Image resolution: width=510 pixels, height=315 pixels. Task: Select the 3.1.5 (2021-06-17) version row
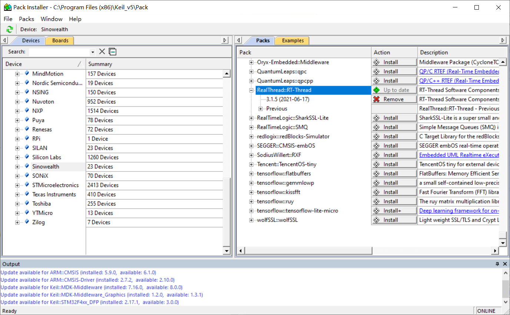(288, 99)
